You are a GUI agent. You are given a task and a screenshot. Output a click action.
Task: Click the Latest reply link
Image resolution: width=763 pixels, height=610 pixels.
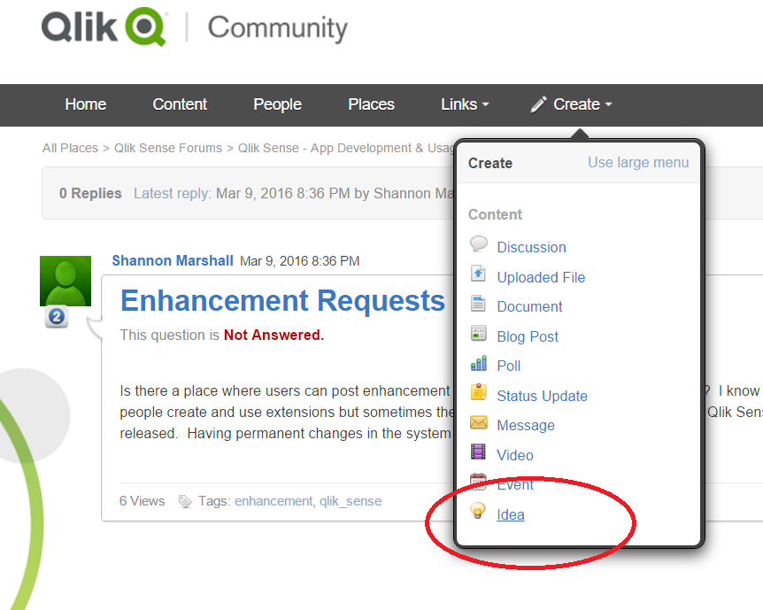click(172, 194)
